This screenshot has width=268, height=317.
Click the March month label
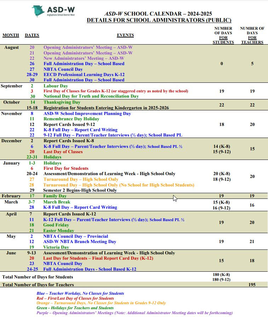point(11,202)
